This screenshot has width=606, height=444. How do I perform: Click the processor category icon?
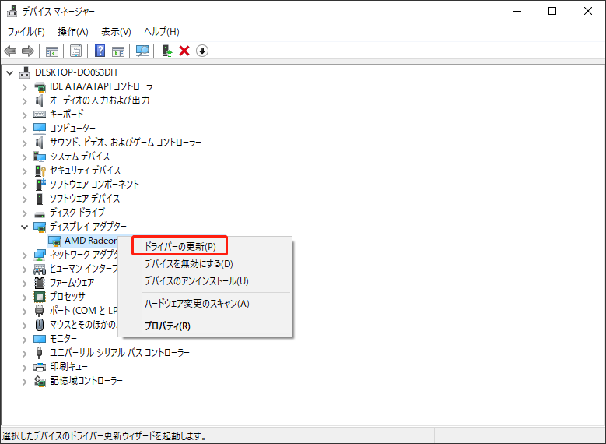[40, 297]
